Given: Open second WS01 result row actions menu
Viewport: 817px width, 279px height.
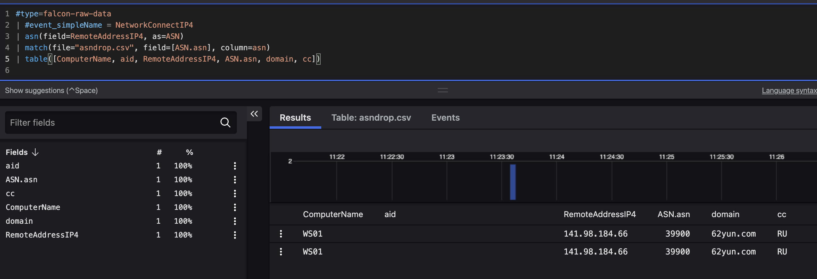Looking at the screenshot, I should 281,252.
